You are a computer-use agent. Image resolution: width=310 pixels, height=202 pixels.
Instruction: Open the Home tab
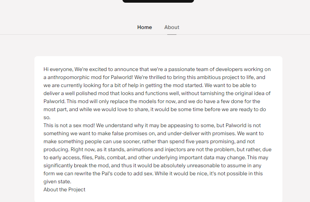[x=145, y=27]
